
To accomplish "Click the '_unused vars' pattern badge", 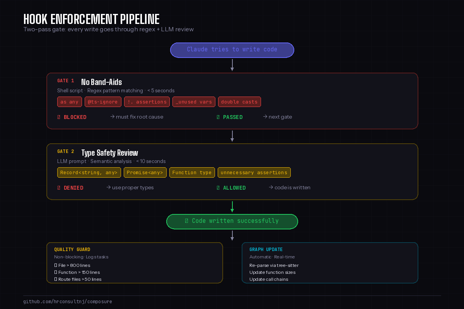I will [194, 102].
